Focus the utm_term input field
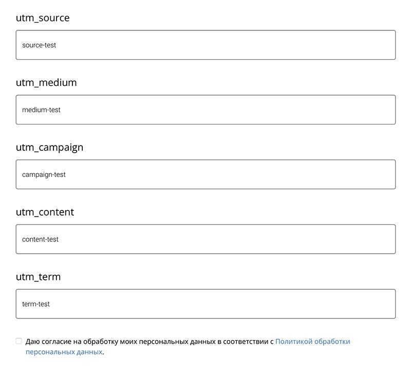Image resolution: width=411 pixels, height=372 pixels. coord(206,304)
